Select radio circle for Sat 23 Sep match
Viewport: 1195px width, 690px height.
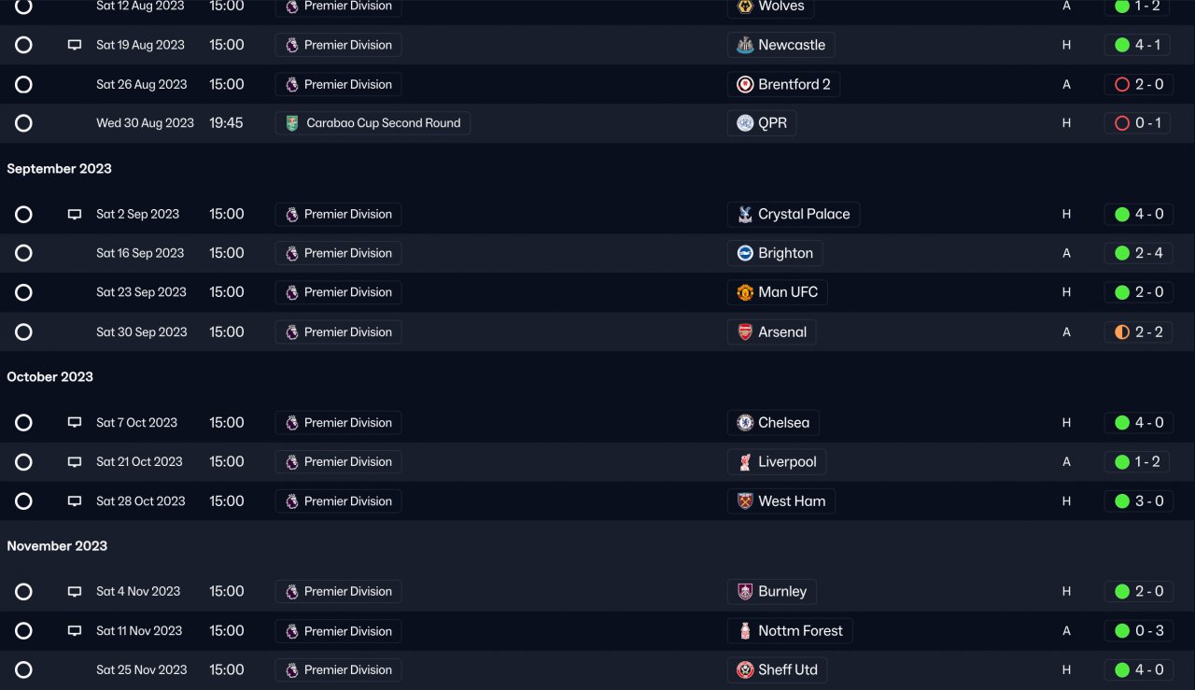click(x=23, y=292)
